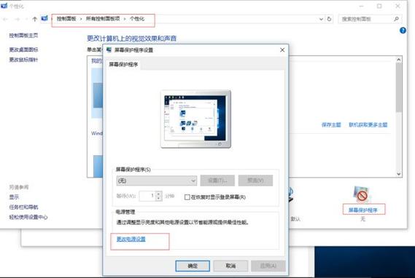Open the address bar history dropdown
415x278 pixels.
click(321, 19)
